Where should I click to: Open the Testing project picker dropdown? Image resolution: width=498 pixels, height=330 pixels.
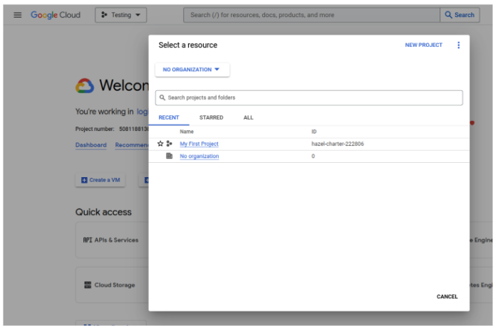coord(120,15)
